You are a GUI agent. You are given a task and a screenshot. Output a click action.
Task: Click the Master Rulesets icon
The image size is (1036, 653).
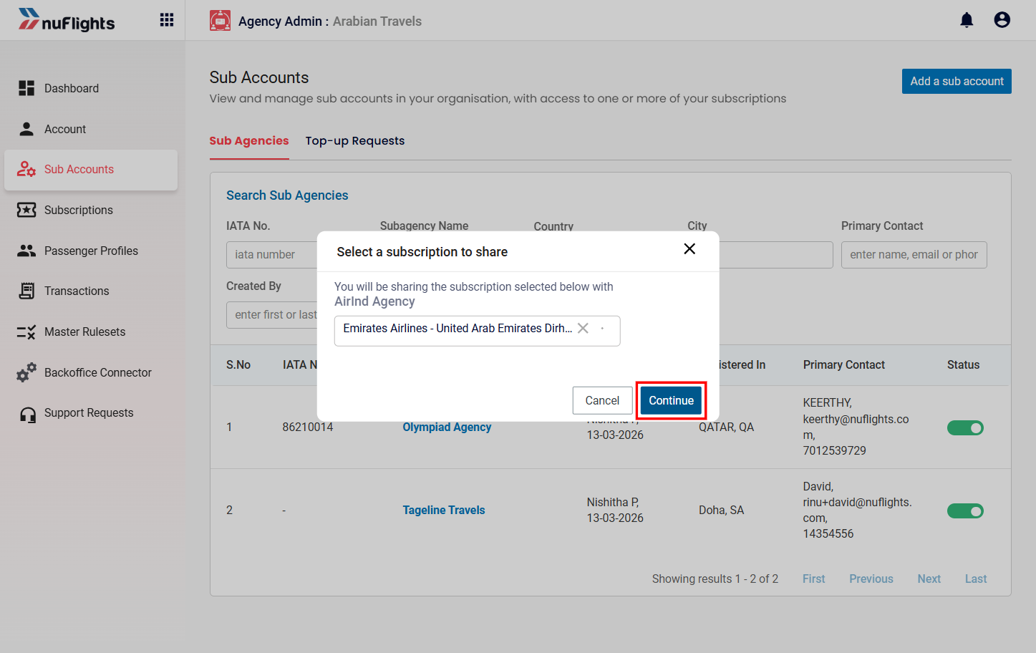click(x=26, y=332)
